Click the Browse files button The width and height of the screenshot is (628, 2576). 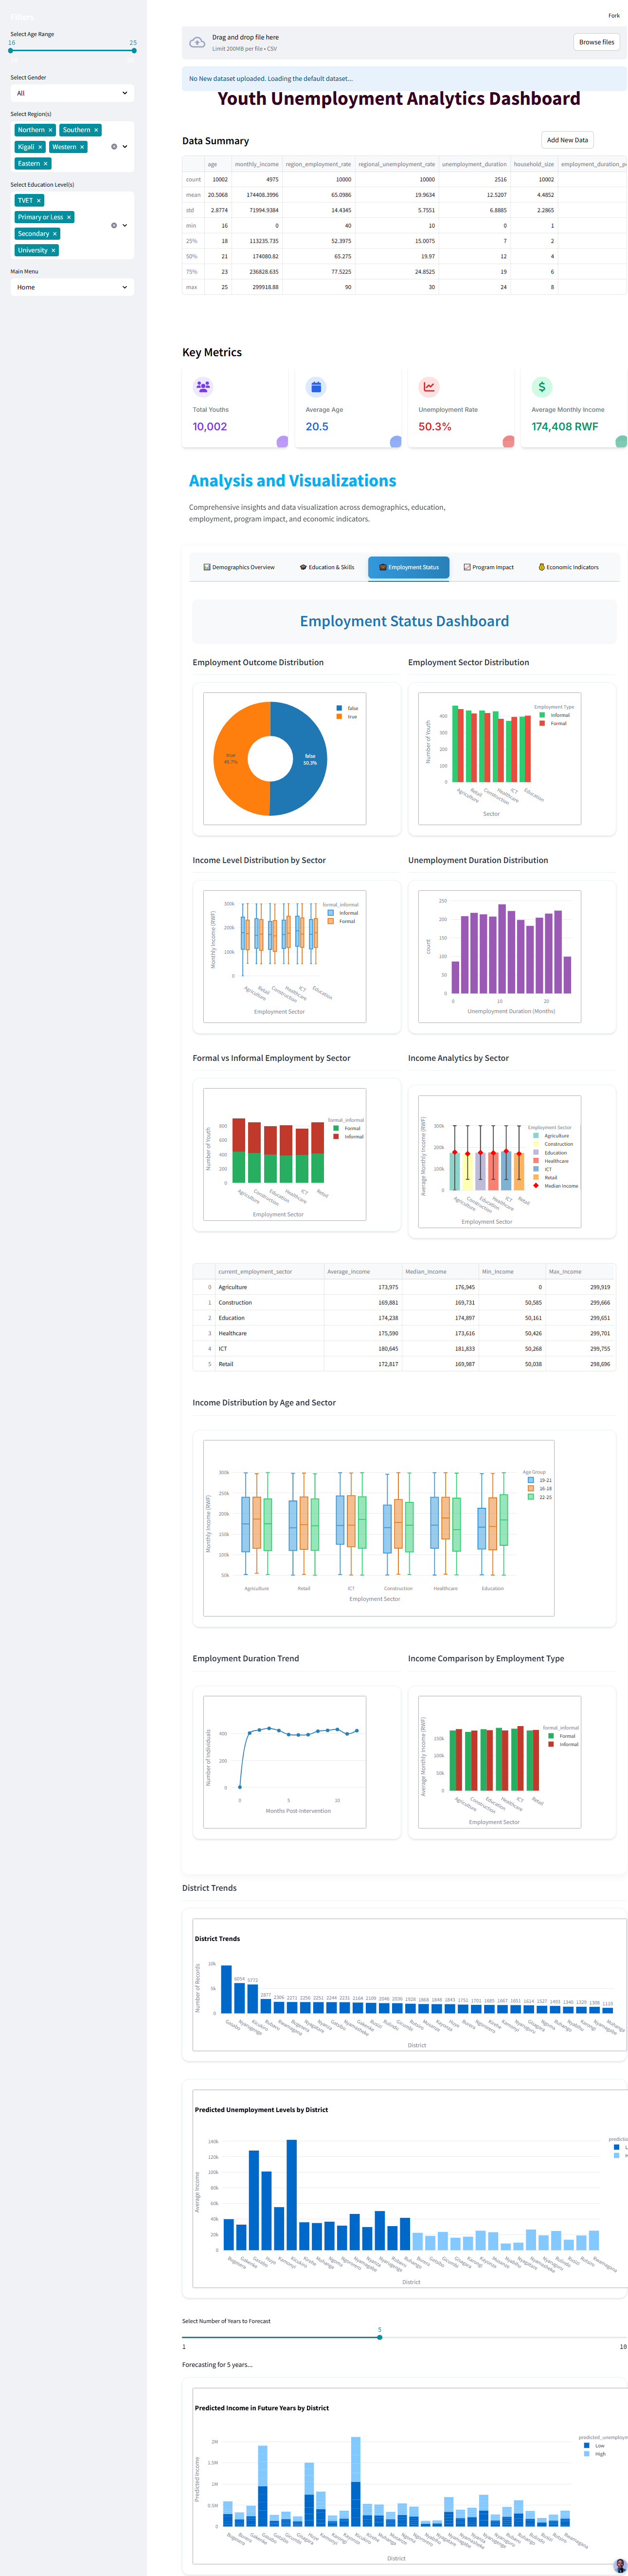[596, 42]
